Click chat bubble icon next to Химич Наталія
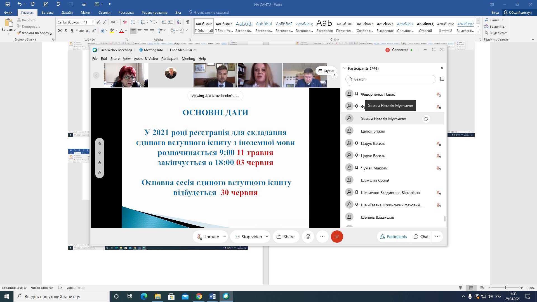The width and height of the screenshot is (537, 302). point(426,119)
